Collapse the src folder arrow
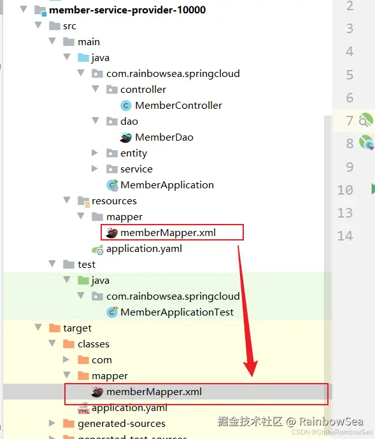The width and height of the screenshot is (375, 439). point(38,25)
